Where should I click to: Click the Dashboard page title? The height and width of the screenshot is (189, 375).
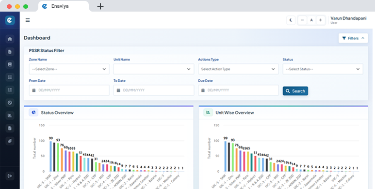37,38
